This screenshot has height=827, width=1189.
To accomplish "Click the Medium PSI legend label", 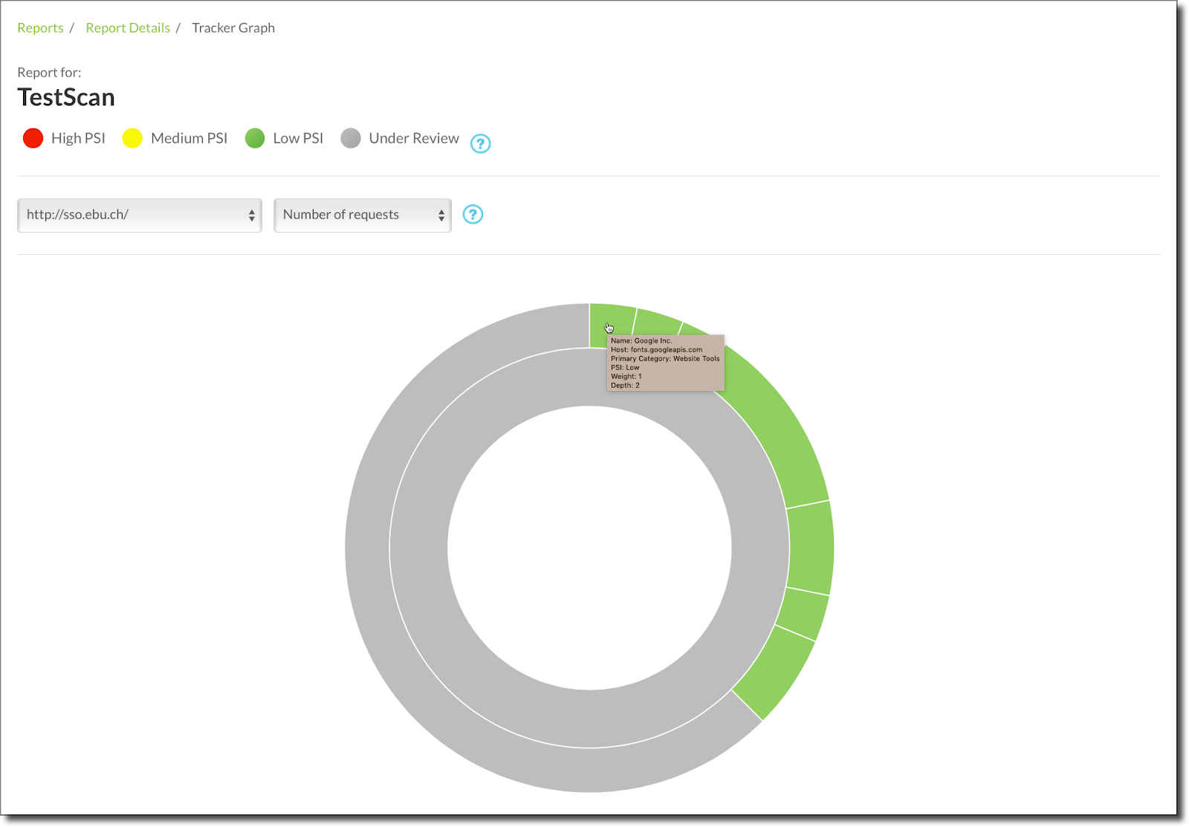I will [x=189, y=138].
